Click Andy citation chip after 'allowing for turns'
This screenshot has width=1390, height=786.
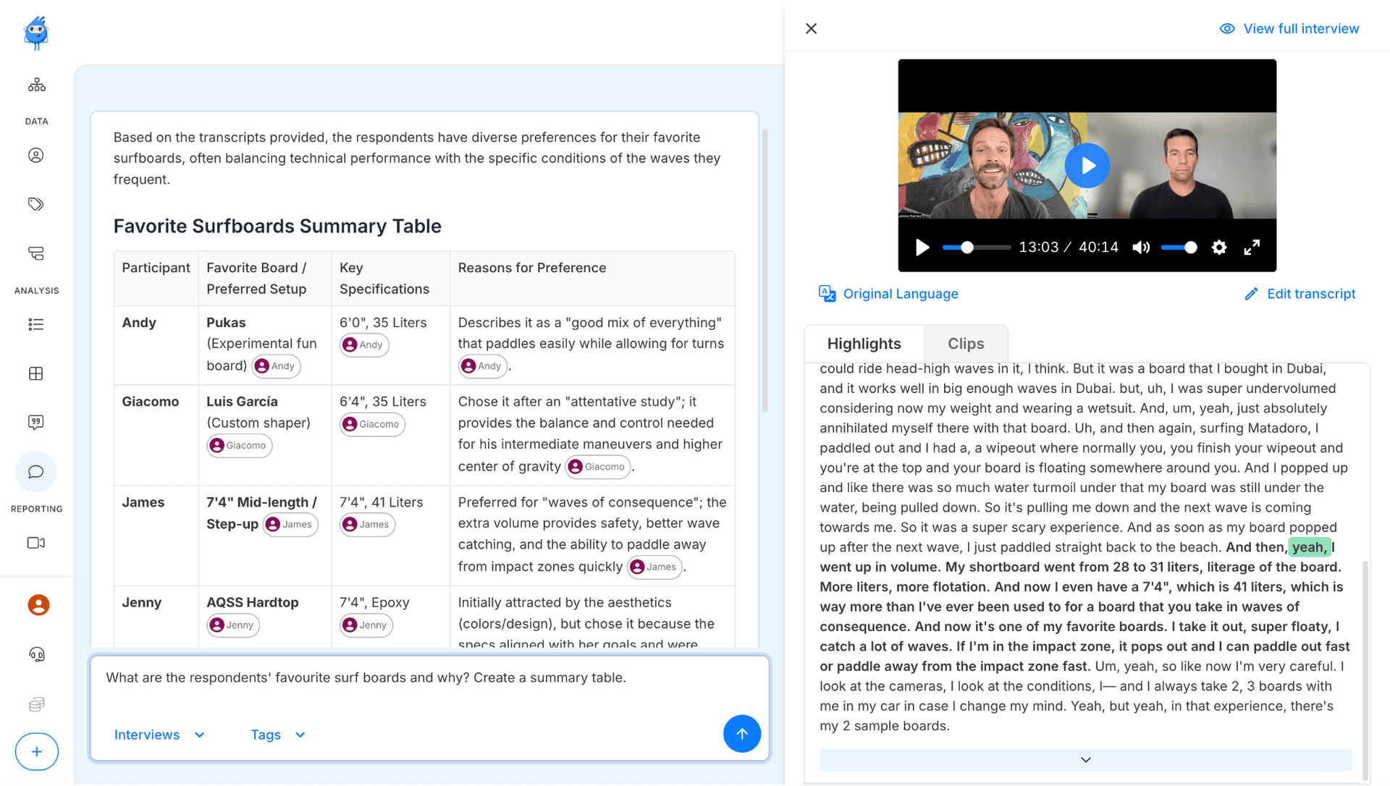click(x=483, y=366)
